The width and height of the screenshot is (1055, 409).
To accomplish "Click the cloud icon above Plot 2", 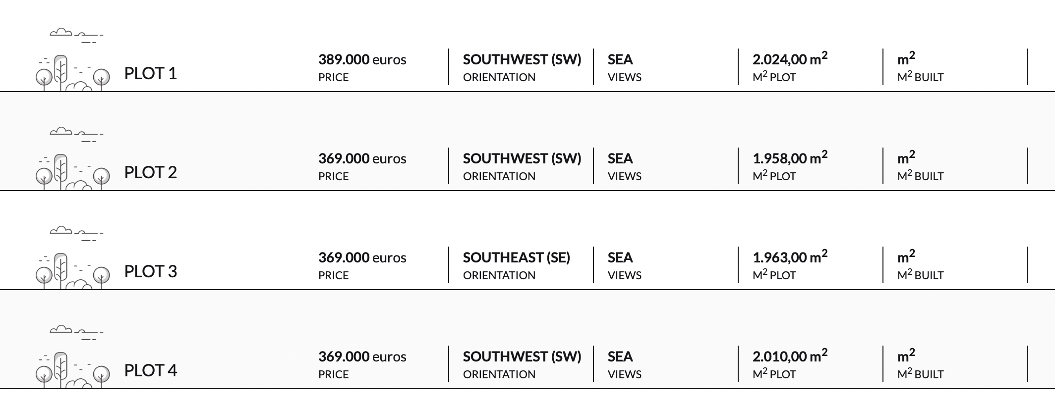I will 76,135.
